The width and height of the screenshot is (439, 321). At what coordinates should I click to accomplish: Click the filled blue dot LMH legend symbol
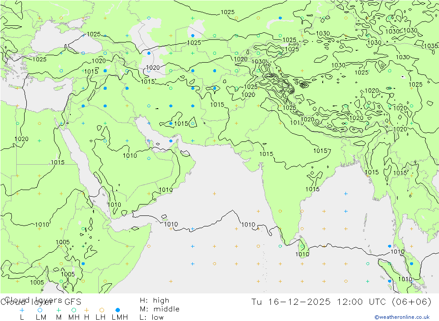(x=118, y=310)
